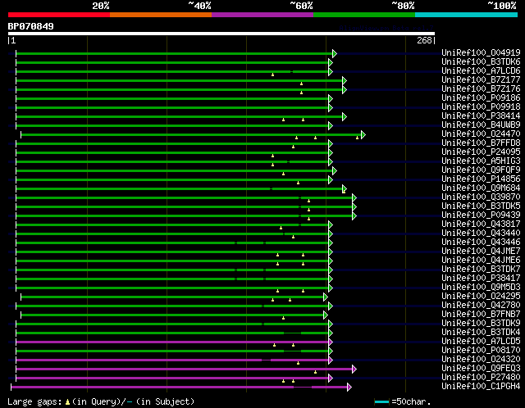The width and height of the screenshot is (525, 408).
Task: Select the UniRef100_Q39870 label
Action: point(481,197)
